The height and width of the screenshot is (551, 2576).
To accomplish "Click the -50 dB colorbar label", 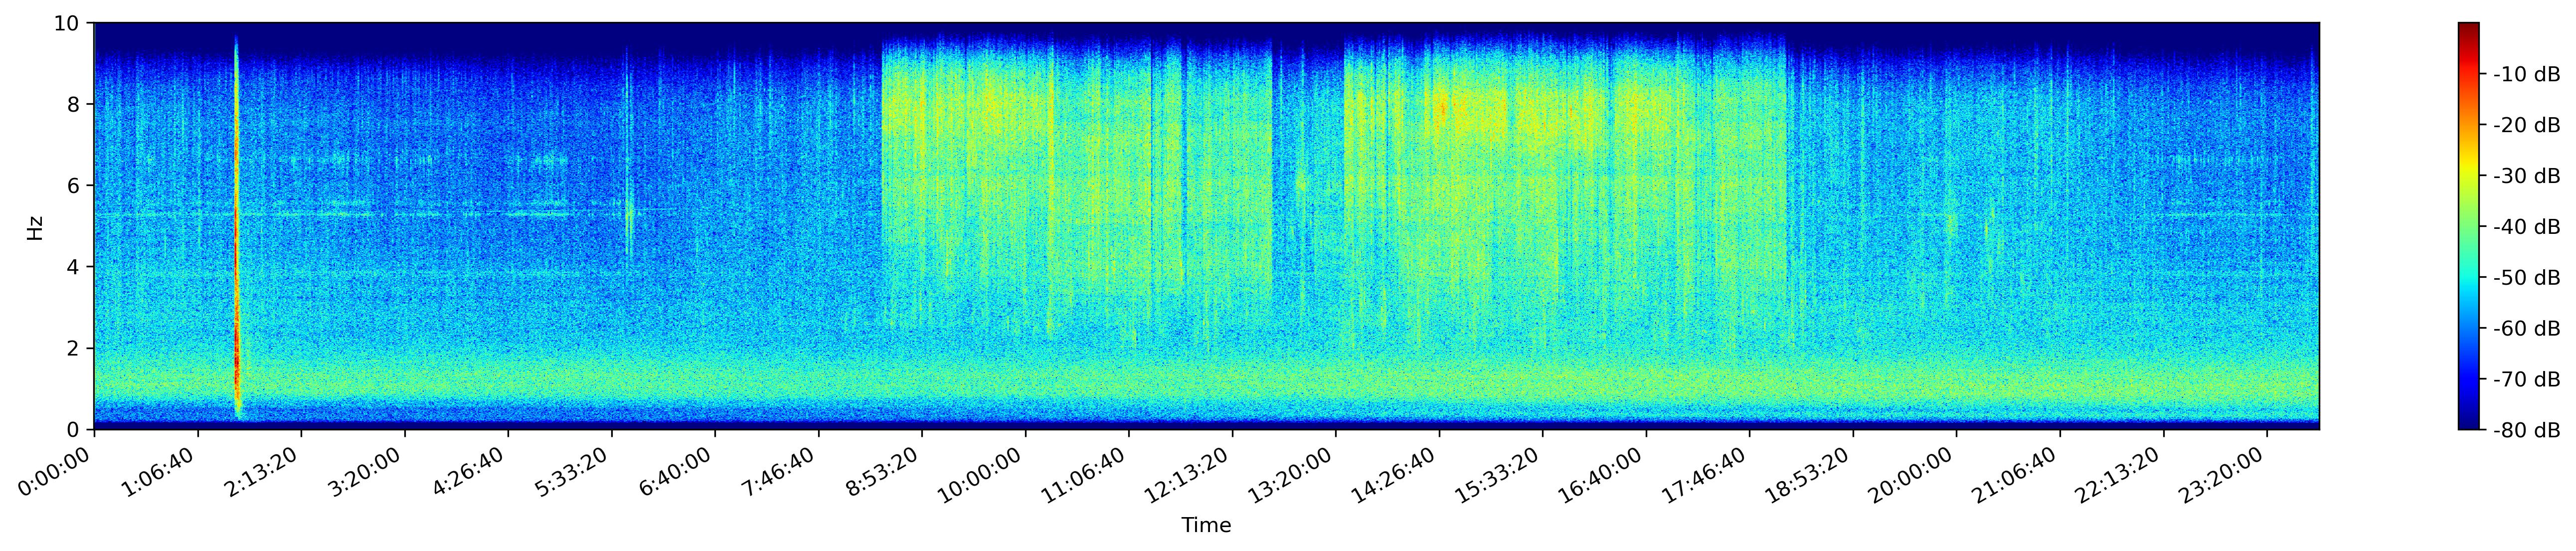I will pyautogui.click(x=2526, y=278).
